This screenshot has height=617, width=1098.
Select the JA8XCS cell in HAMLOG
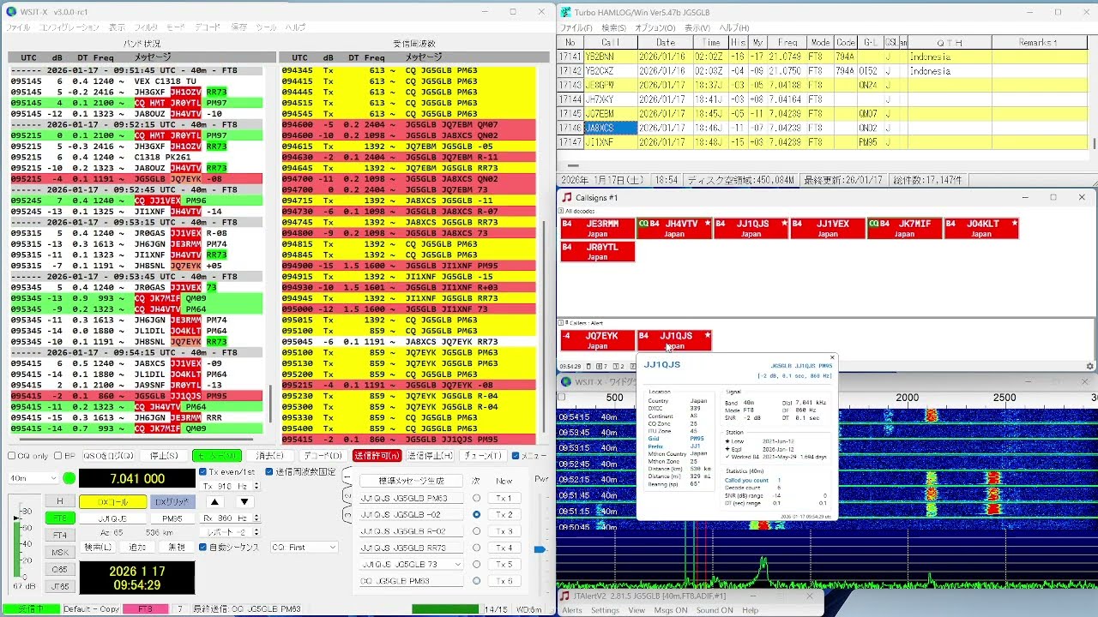[610, 128]
